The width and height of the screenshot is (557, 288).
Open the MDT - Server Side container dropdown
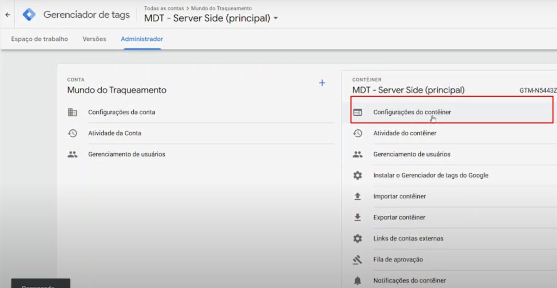pos(276,18)
